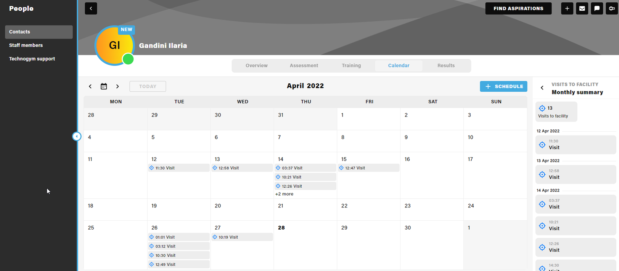Click the 12 Apr 2022 date header
619x271 pixels.
pyautogui.click(x=548, y=131)
